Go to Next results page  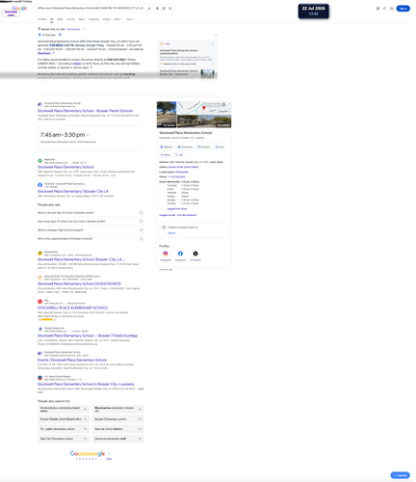pyautogui.click(x=109, y=459)
